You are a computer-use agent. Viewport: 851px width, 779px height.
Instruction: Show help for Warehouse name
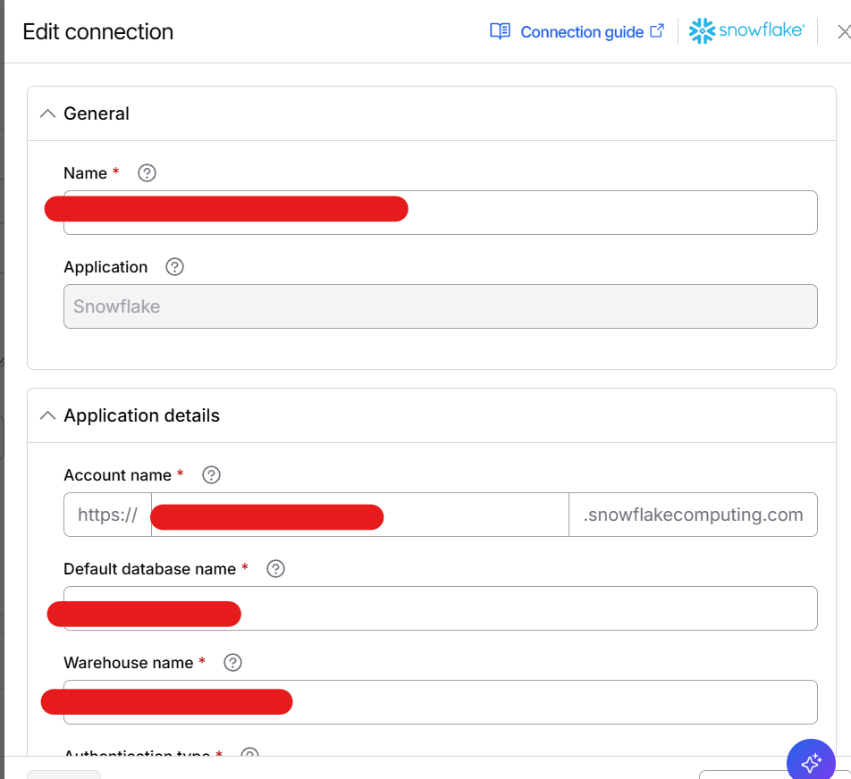(233, 663)
